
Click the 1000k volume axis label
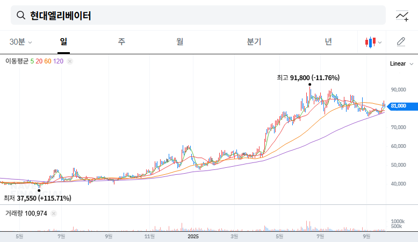click(x=398, y=222)
